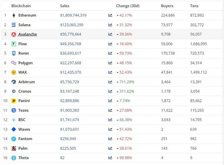
Task: Click the Cronos hexagon logo
Action: 14,91
